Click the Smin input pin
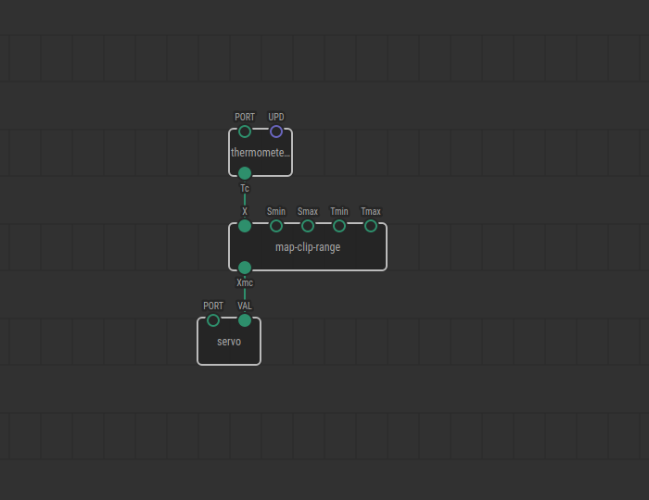 (276, 226)
